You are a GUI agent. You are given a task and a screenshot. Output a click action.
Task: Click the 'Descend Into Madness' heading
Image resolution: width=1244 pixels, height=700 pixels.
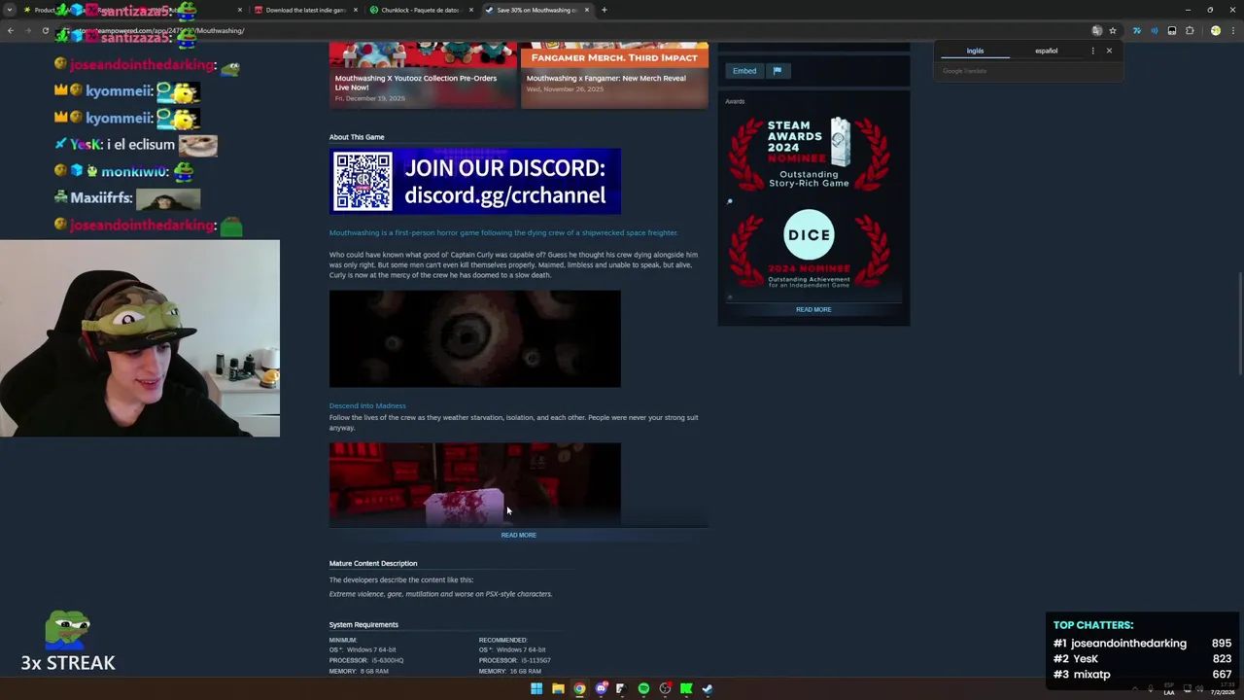pyautogui.click(x=367, y=405)
